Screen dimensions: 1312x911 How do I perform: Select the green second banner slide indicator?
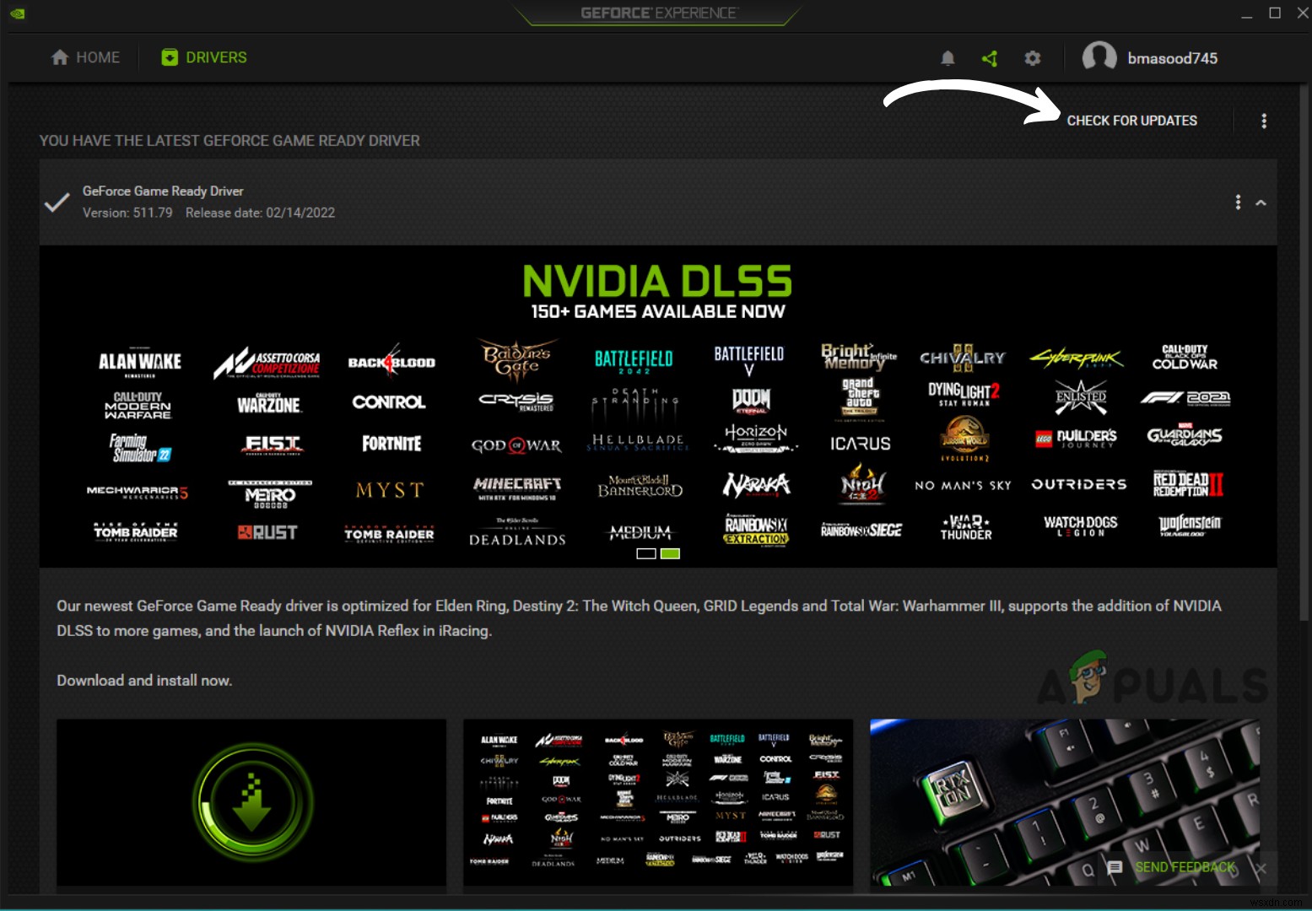[670, 553]
